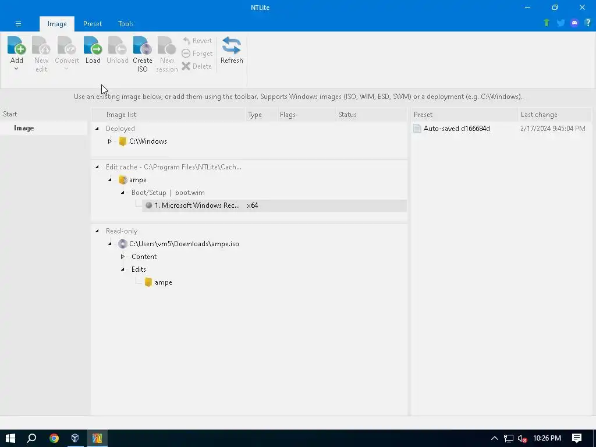The height and width of the screenshot is (447, 596).
Task: Click the green update arrow icon
Action: pyautogui.click(x=547, y=23)
